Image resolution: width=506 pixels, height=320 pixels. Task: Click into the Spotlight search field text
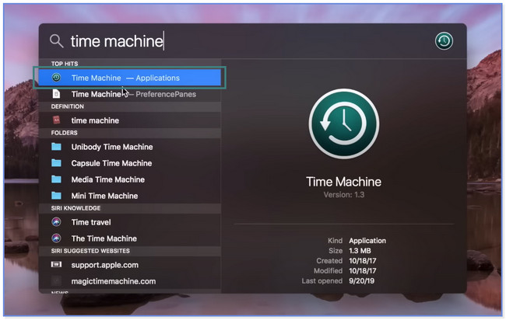click(x=117, y=41)
